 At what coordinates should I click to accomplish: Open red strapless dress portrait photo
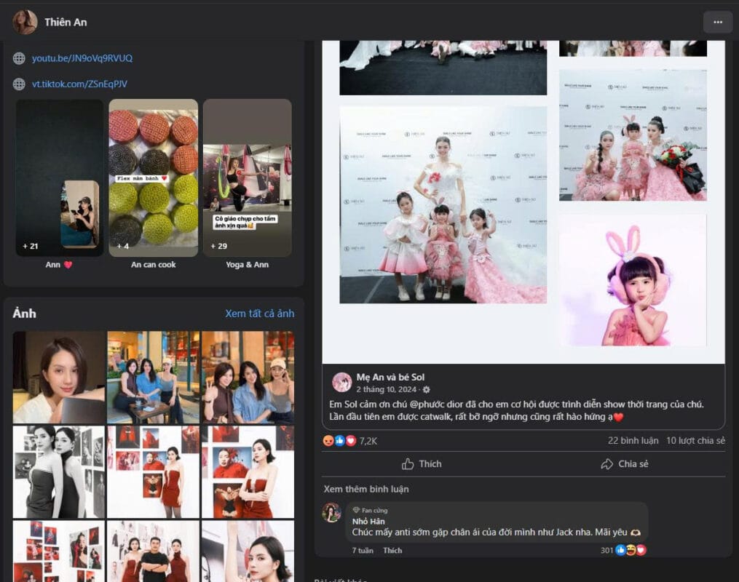coord(248,472)
